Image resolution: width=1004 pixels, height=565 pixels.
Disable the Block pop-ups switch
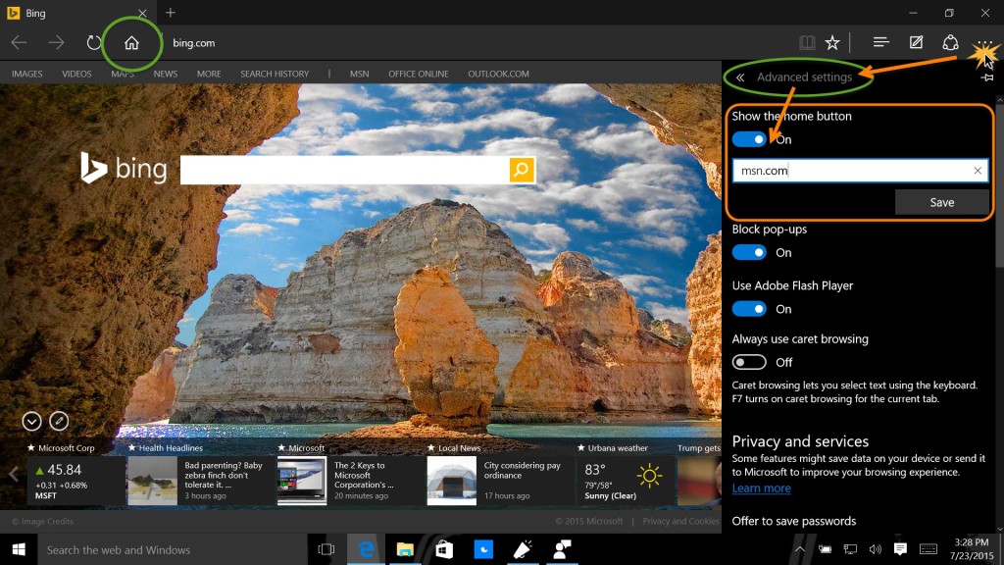pyautogui.click(x=750, y=252)
